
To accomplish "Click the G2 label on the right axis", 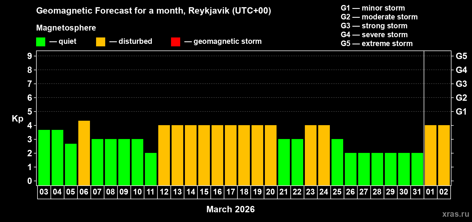I will click(461, 98).
